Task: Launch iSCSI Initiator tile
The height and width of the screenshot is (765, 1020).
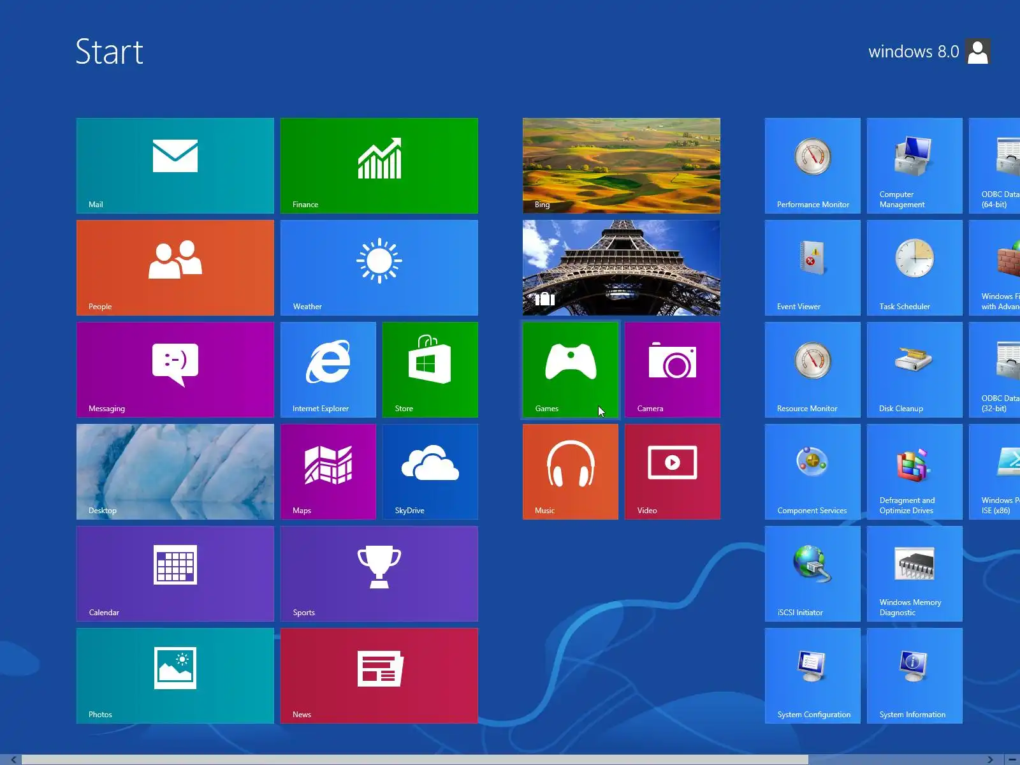Action: click(813, 574)
